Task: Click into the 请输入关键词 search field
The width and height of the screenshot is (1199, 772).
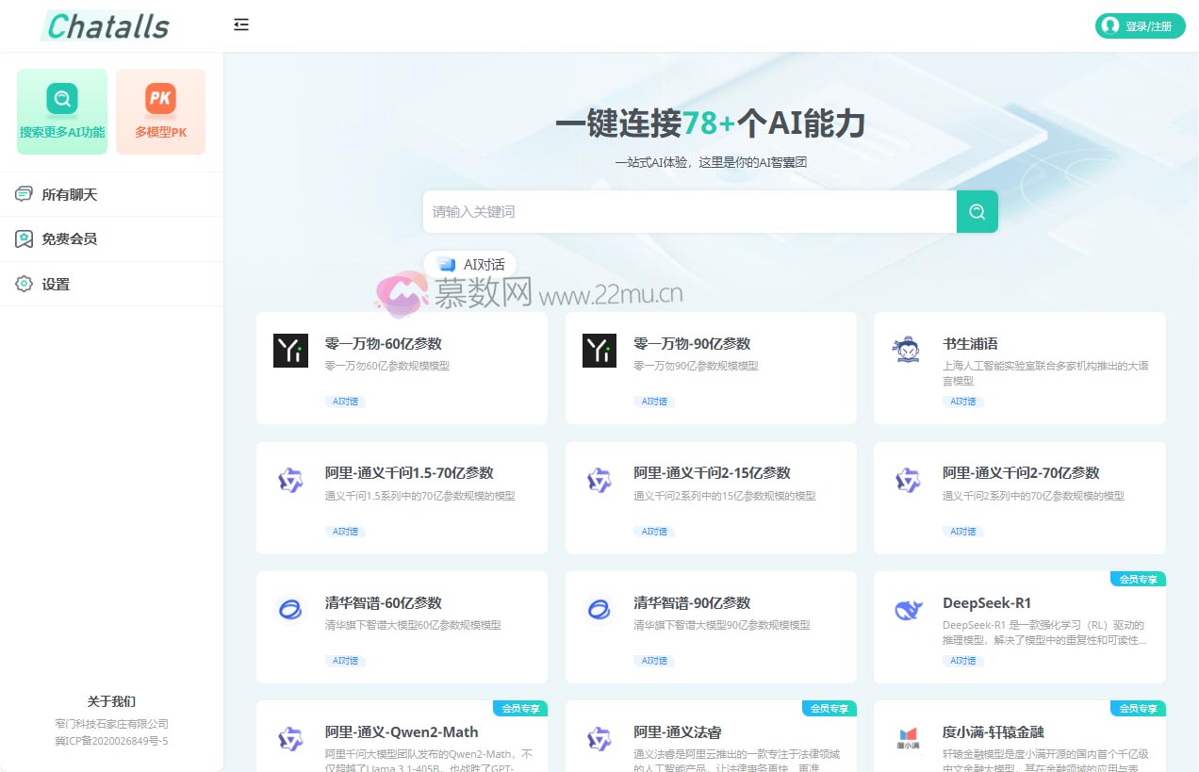Action: [x=688, y=211]
